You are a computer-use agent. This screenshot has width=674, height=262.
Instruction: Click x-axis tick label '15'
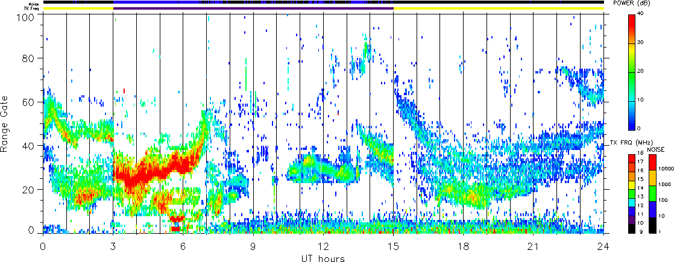(x=393, y=246)
